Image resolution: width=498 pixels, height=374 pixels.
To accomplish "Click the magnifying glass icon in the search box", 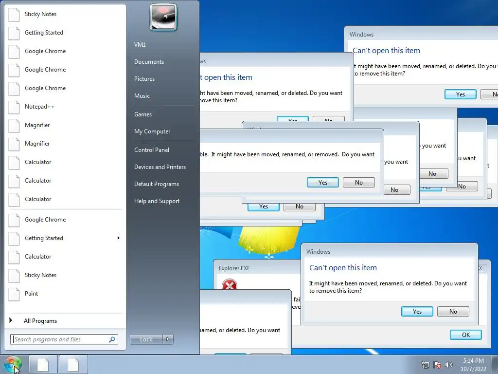I will [112, 339].
